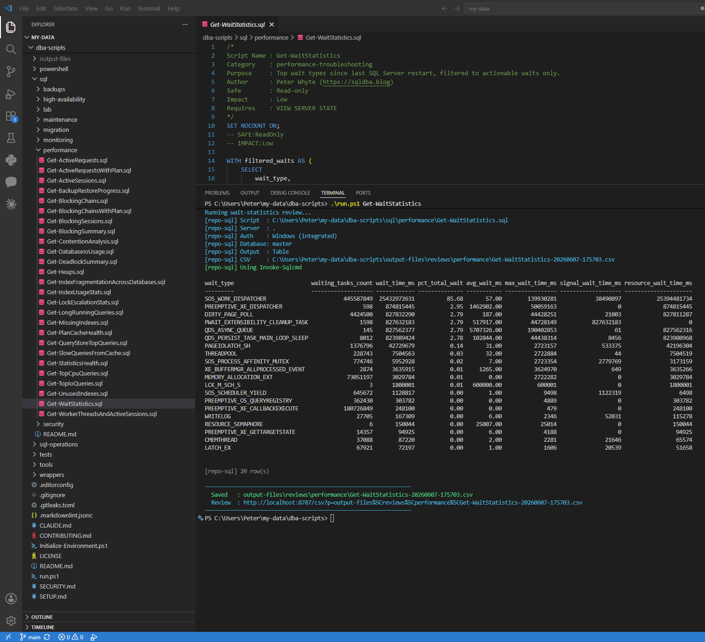
Task: Open Get-TopCpuQueries.sql in the explorer
Action: pyautogui.click(x=77, y=373)
